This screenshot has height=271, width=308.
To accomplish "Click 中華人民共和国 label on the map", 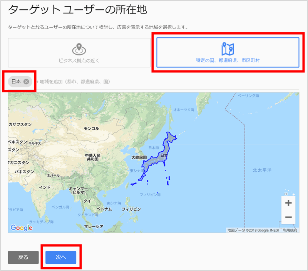I will click(x=92, y=157).
